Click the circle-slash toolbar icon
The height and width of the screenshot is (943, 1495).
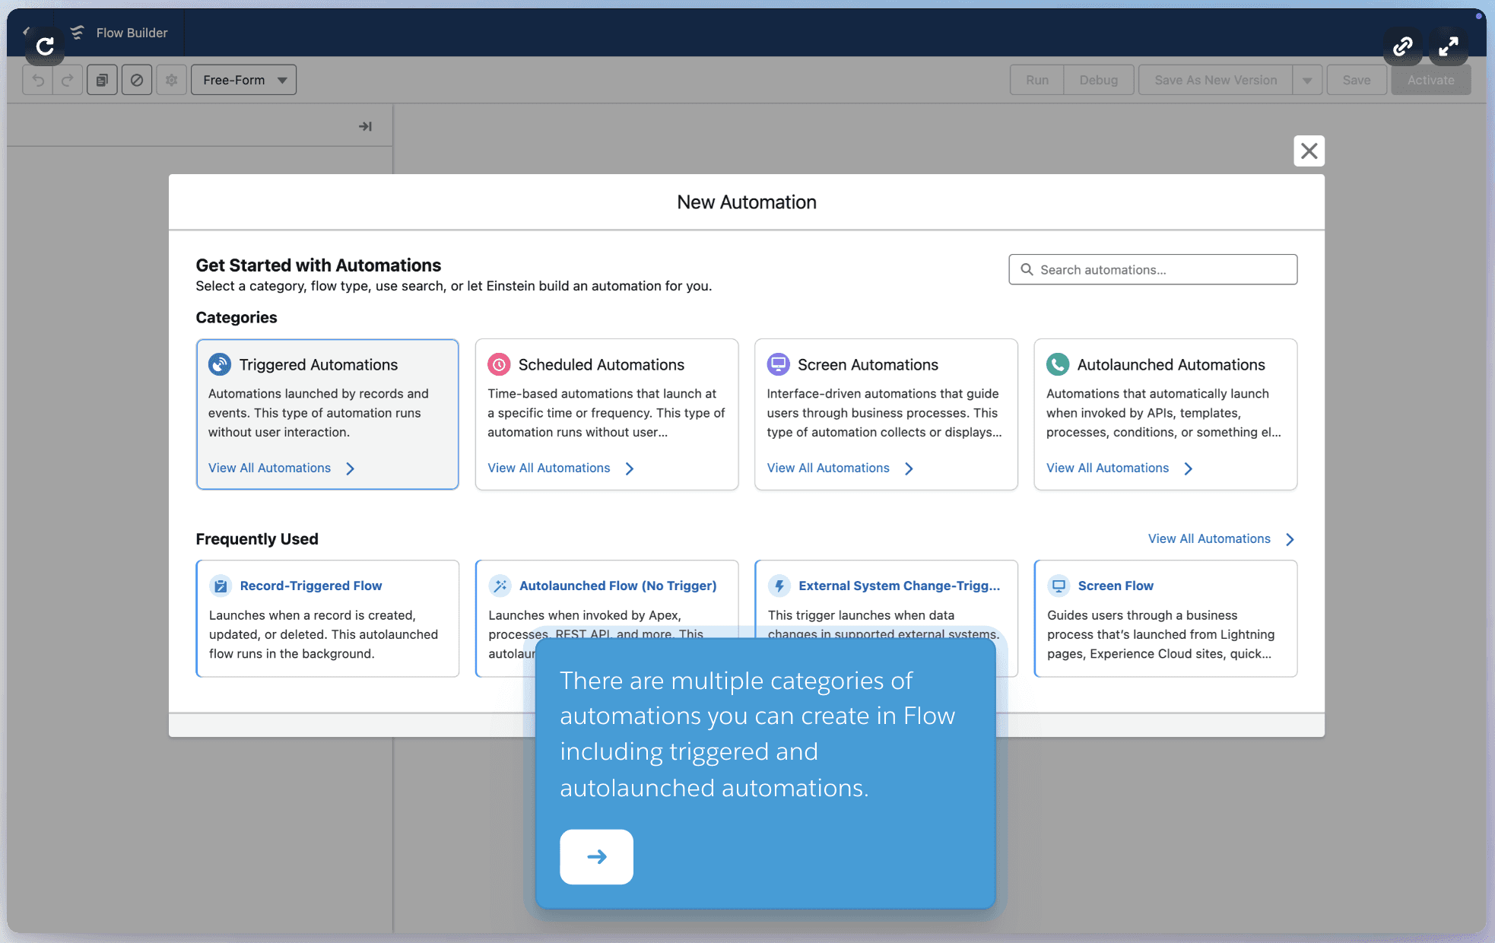(x=137, y=80)
